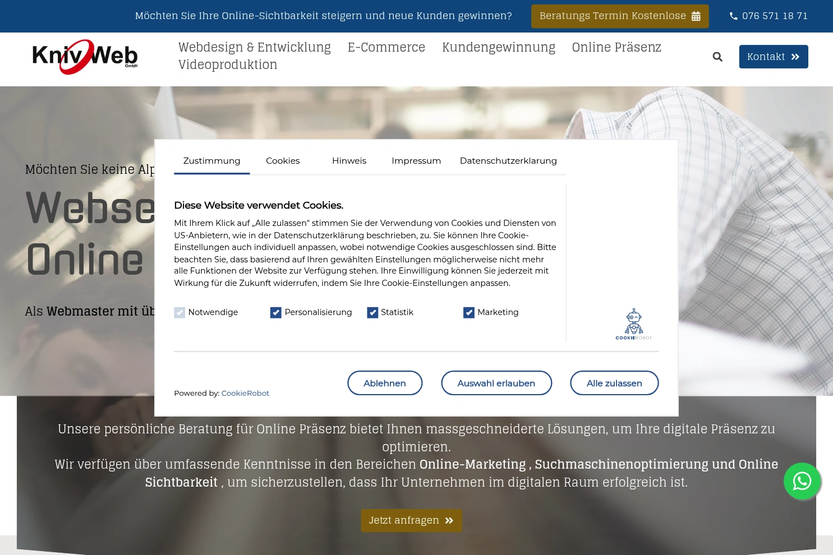The height and width of the screenshot is (555, 833).
Task: Uncheck the Personalisierung cookie option
Action: (275, 312)
